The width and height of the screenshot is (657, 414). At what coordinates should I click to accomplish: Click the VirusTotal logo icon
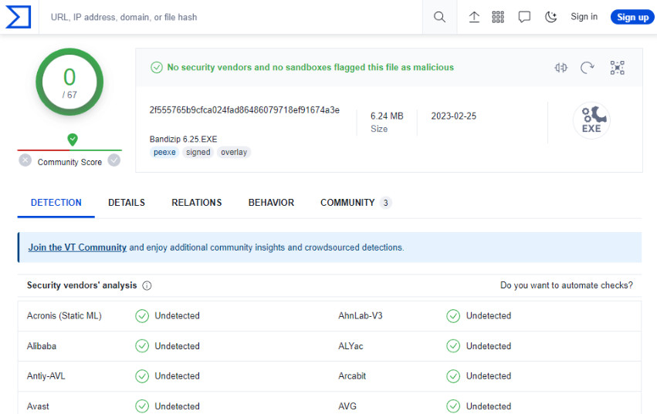pos(18,17)
